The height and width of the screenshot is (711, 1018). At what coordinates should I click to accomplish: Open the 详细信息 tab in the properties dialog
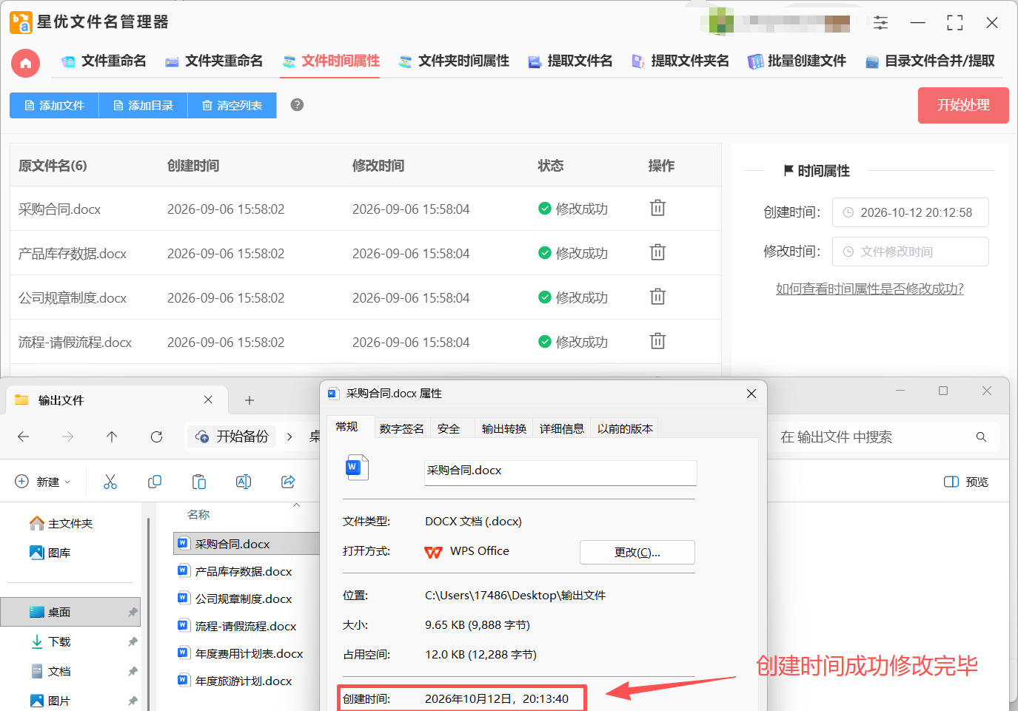click(562, 428)
